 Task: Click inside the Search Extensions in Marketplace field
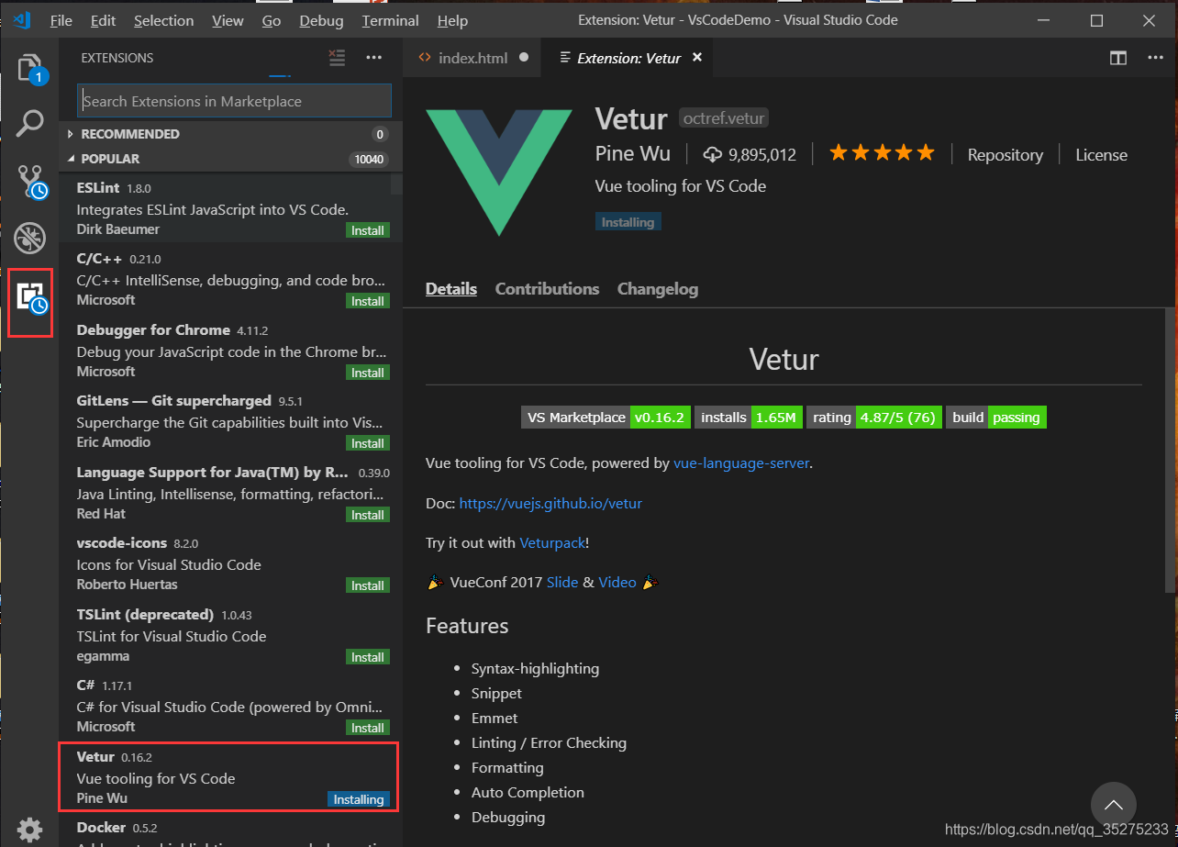tap(233, 100)
